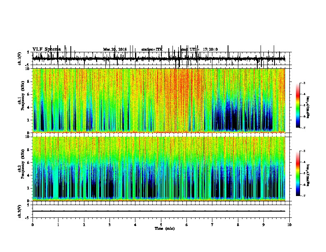The image size is (326, 252).
Task: Click the "ch.3(V)" axis label
Action: tap(20, 211)
